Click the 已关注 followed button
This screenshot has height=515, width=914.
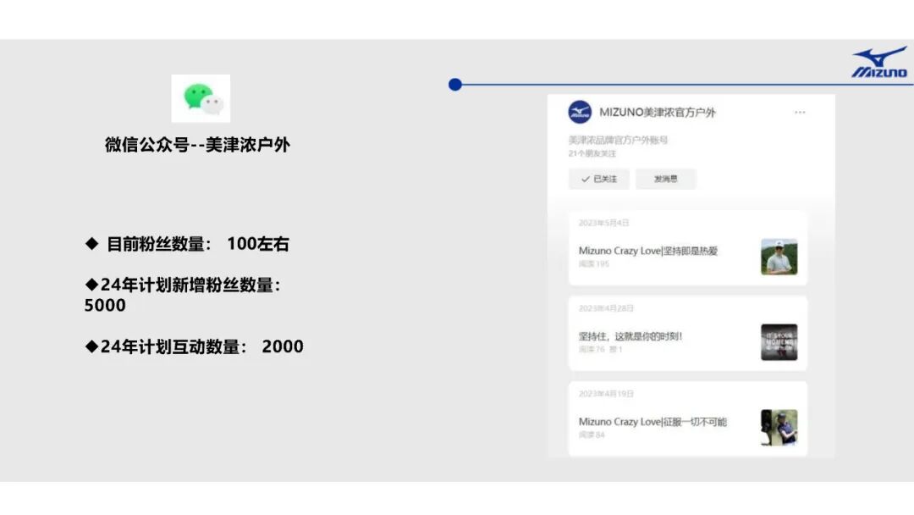coord(598,179)
